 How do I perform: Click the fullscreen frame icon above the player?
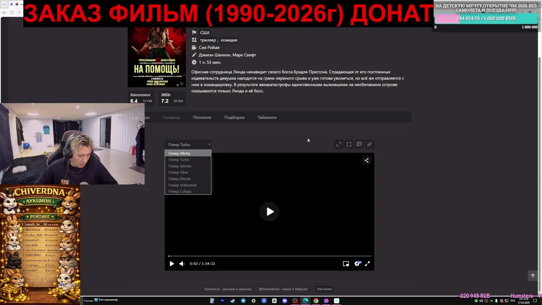349,144
